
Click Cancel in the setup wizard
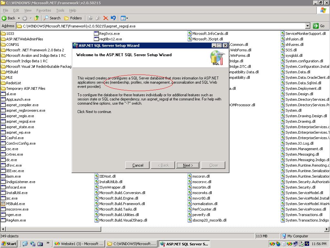[138, 165]
